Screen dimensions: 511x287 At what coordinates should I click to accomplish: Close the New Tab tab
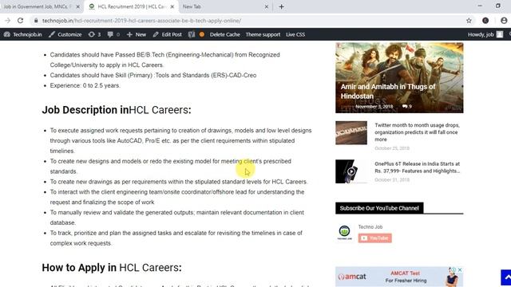click(266, 6)
